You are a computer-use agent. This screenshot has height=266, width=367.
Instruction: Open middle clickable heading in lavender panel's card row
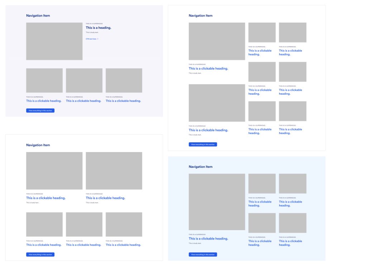tap(84, 101)
